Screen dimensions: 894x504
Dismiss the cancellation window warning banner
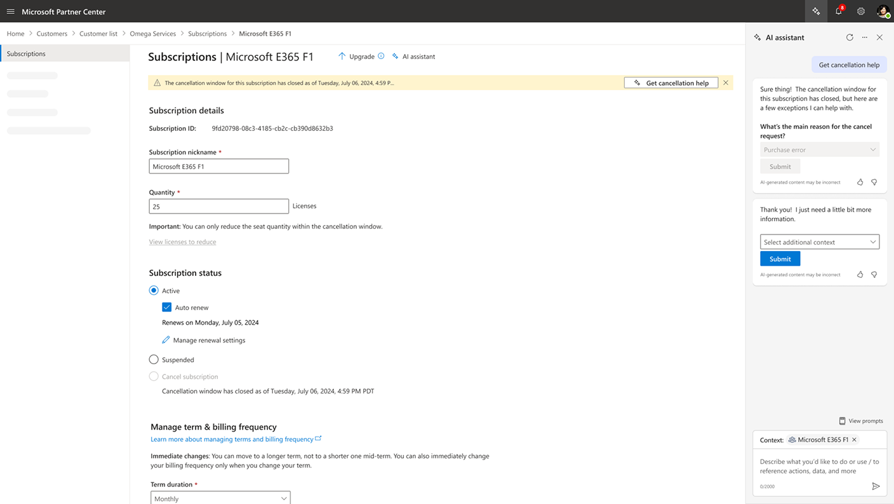point(726,83)
